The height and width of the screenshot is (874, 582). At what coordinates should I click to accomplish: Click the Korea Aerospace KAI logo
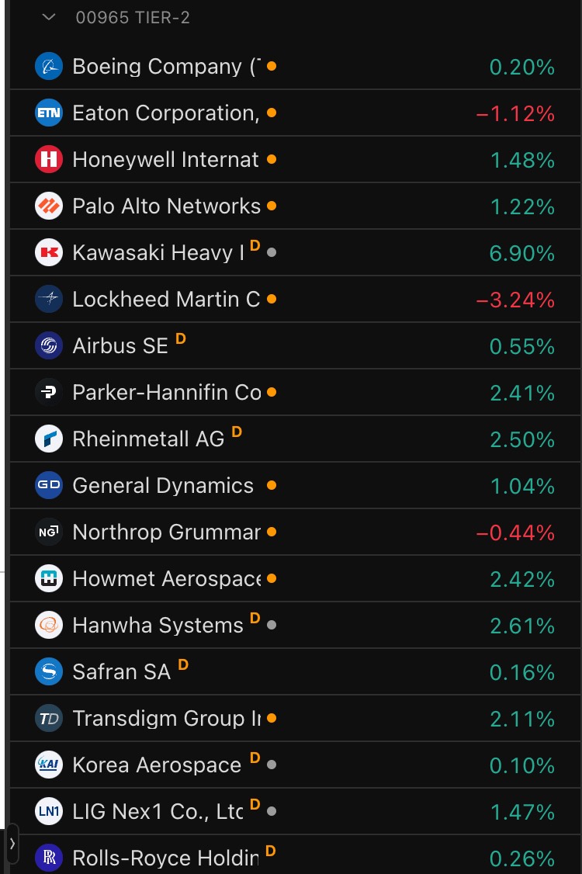pyautogui.click(x=49, y=765)
